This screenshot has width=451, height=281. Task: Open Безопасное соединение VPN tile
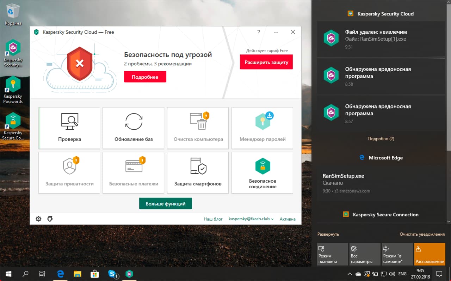coord(262,172)
